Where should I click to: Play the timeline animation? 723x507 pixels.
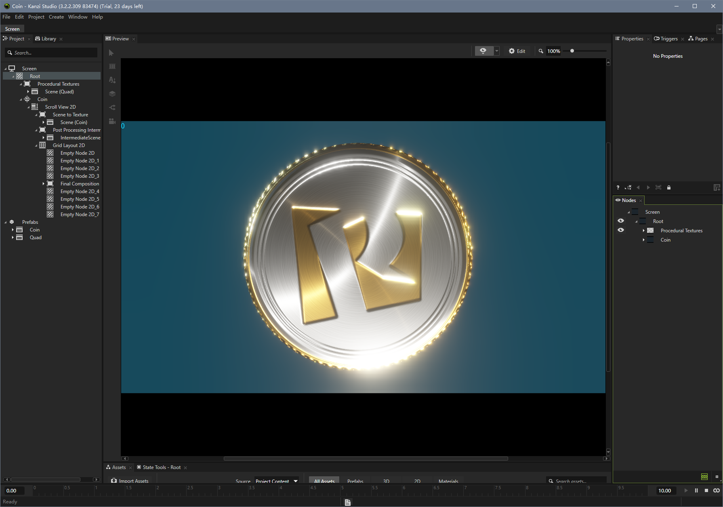tap(686, 490)
